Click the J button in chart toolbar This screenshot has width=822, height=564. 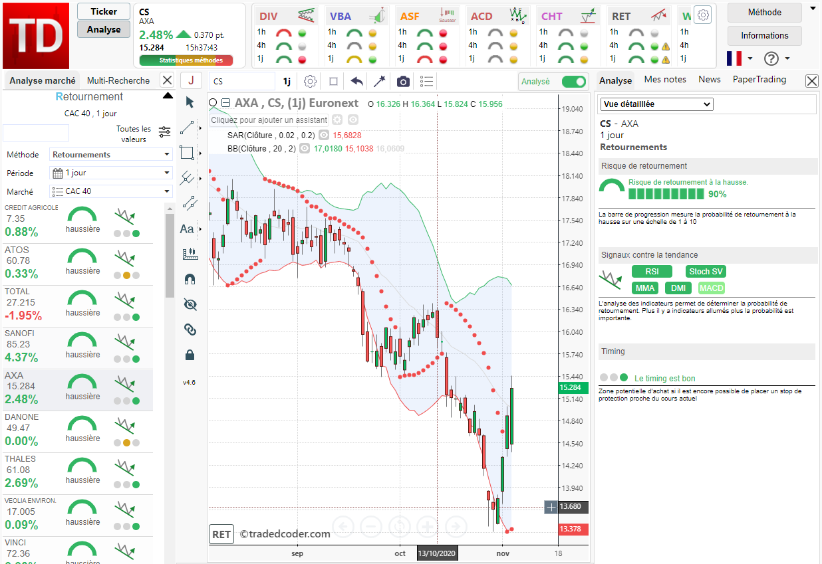(x=191, y=81)
